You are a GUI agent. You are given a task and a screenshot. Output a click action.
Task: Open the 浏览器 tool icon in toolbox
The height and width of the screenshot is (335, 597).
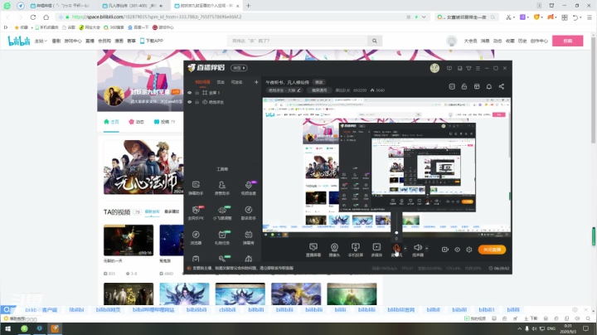coord(196,237)
